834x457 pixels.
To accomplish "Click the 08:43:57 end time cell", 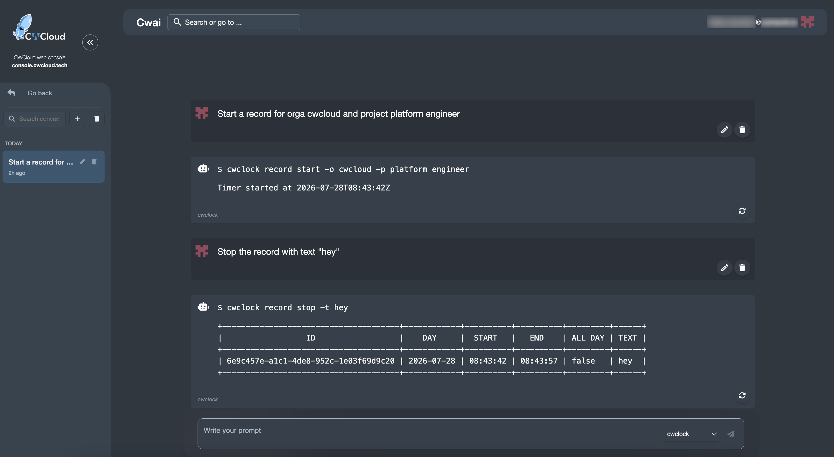I will coord(539,361).
